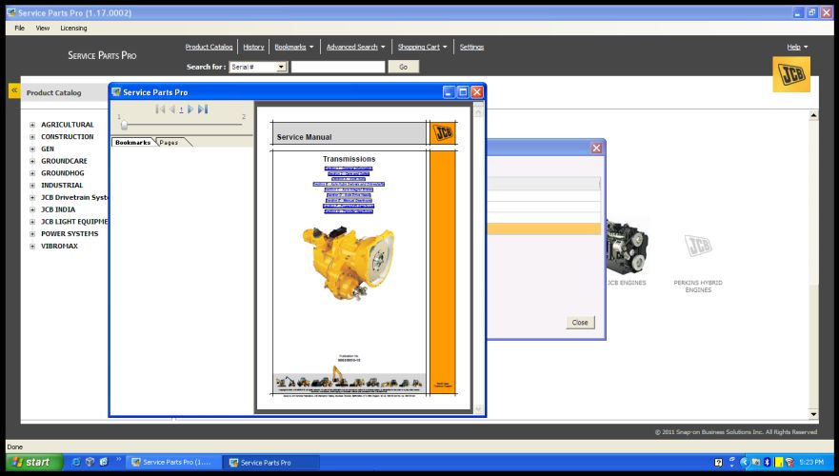Select POWER SYSTEMS in product catalog

(70, 234)
